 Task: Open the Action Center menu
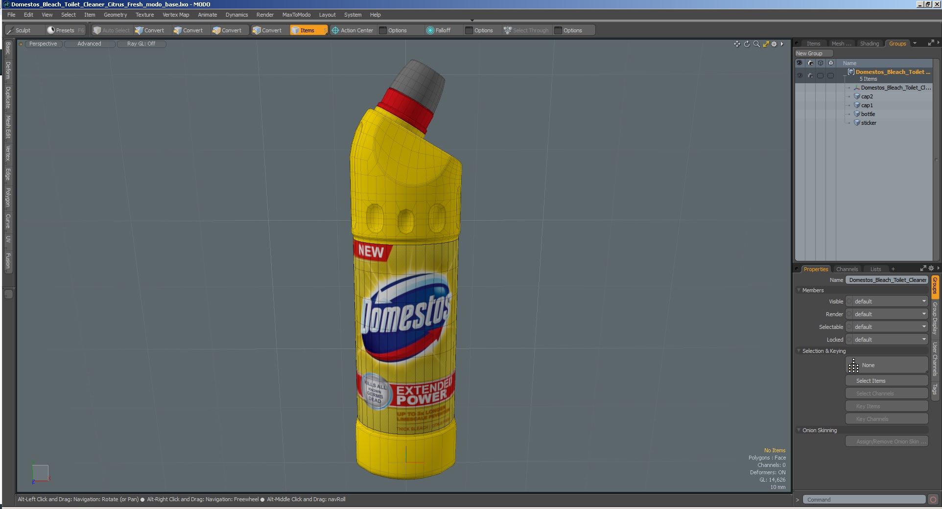click(x=353, y=30)
